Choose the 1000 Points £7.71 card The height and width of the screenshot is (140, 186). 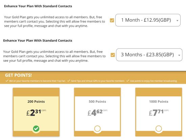point(159,112)
